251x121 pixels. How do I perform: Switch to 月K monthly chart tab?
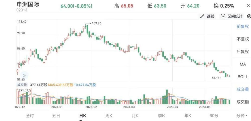tap(135, 116)
